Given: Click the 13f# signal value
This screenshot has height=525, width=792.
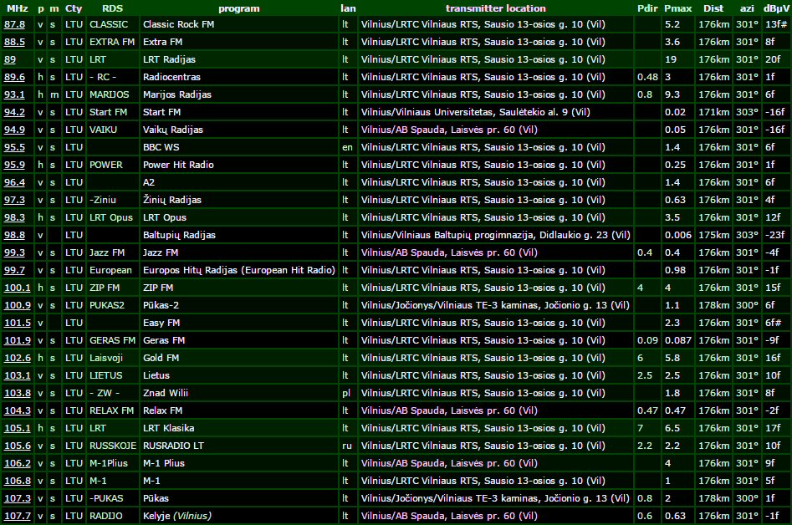Looking at the screenshot, I should tap(776, 24).
